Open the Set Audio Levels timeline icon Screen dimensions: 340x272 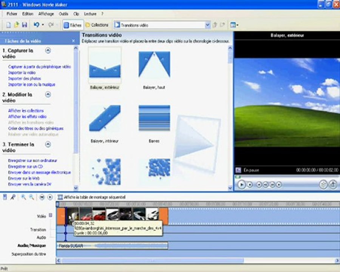[x=5, y=197]
